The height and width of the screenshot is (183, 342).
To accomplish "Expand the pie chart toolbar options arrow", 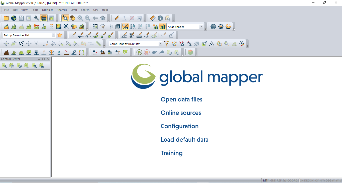I will tap(196, 55).
